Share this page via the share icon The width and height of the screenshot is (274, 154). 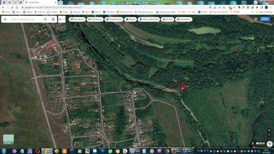pyautogui.click(x=220, y=8)
